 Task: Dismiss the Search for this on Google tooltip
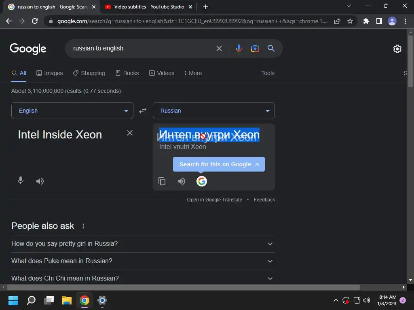tap(257, 164)
